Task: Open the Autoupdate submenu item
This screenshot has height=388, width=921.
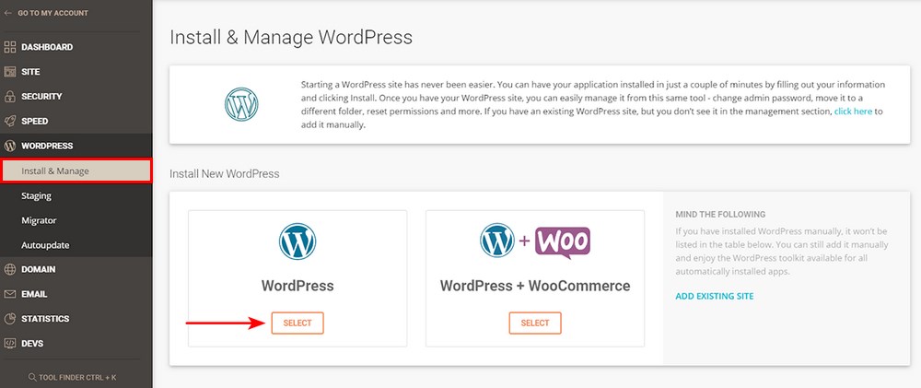Action: [45, 245]
